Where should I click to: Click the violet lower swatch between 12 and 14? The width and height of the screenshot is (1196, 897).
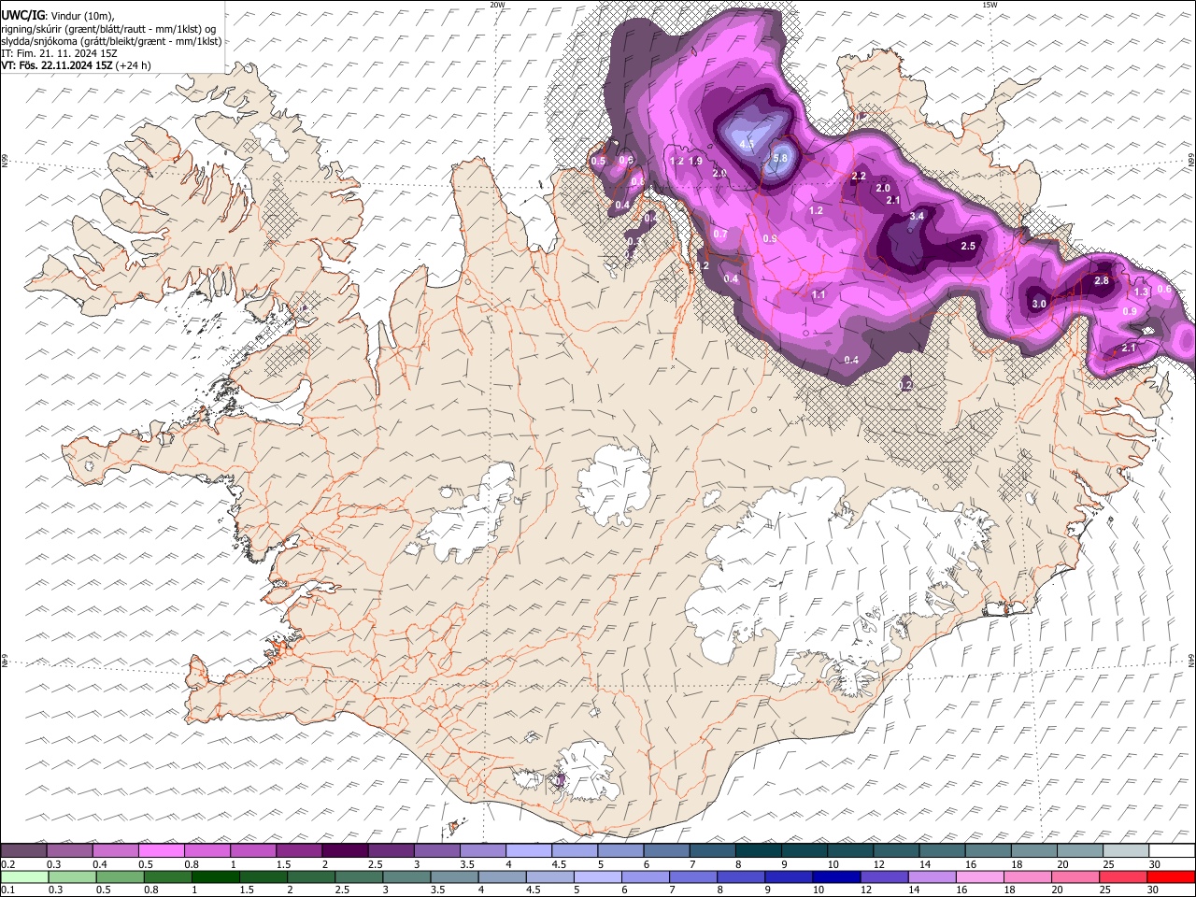884,876
